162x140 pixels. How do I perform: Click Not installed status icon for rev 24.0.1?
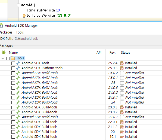coord(122,98)
